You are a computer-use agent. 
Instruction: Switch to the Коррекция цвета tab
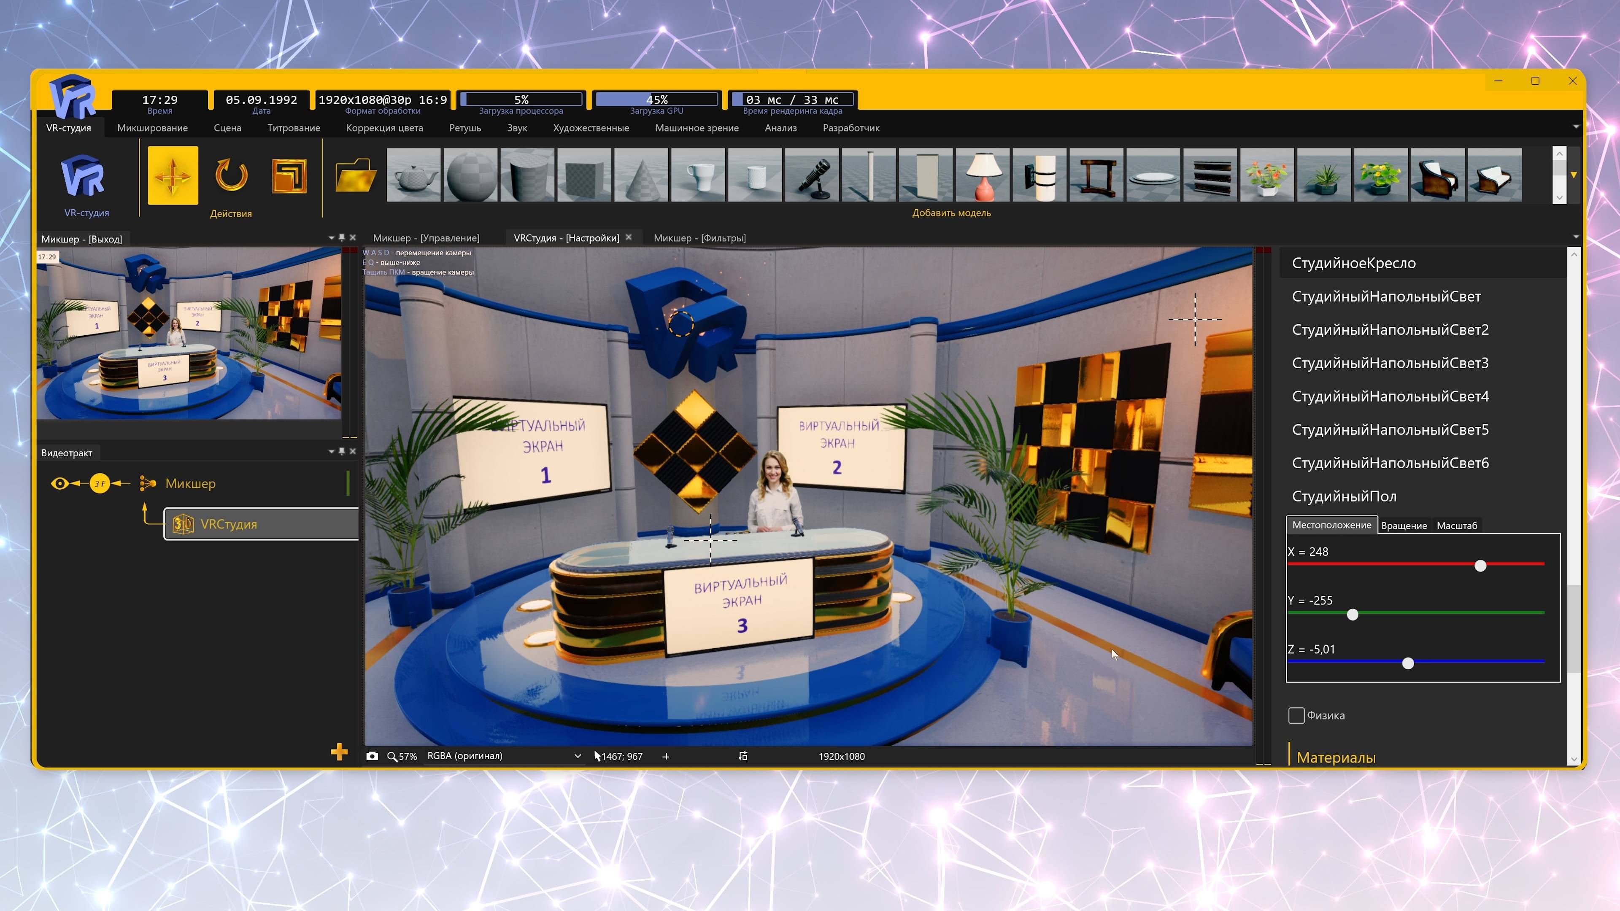coord(384,128)
